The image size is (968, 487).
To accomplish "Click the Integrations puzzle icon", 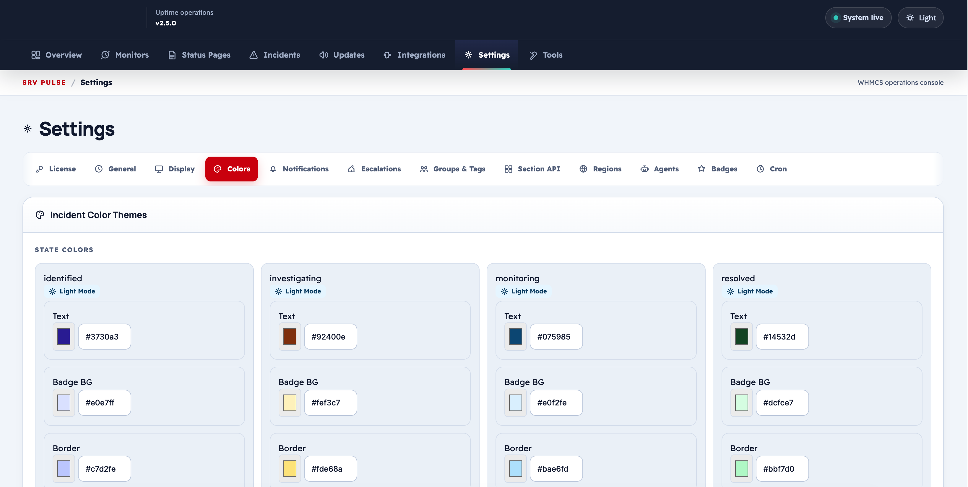I will tap(387, 55).
